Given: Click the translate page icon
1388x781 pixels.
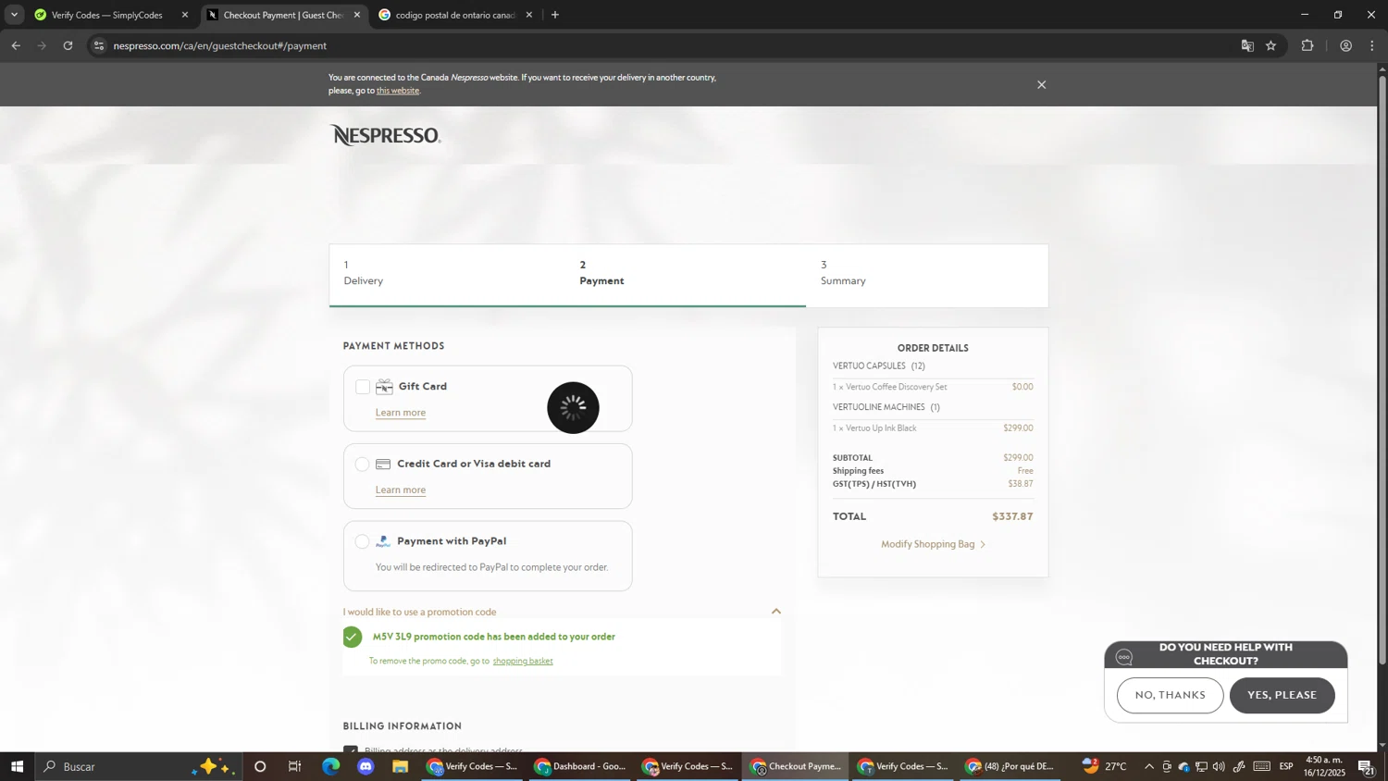Looking at the screenshot, I should click(1247, 45).
